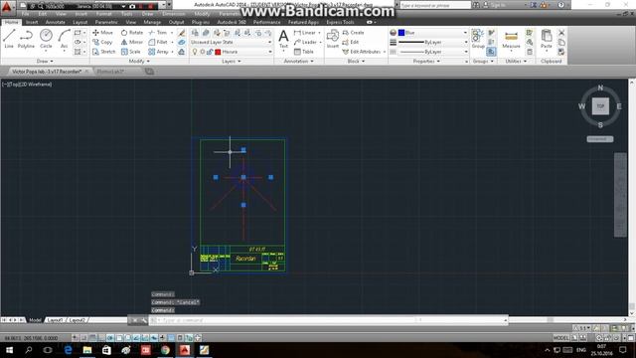Screen dimensions: 636x358
Task: Toggle the layer lock padlock icon
Action: click(x=210, y=52)
